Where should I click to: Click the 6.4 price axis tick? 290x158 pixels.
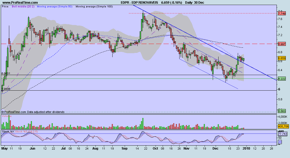click(x=280, y=70)
